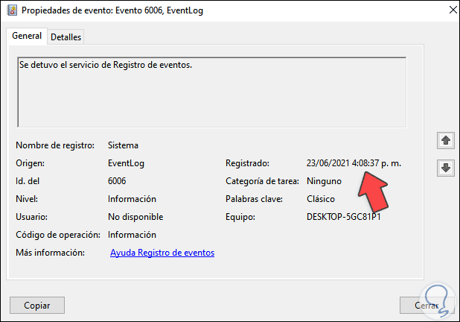Close the event properties window
This screenshot has width=460, height=322.
point(453,10)
